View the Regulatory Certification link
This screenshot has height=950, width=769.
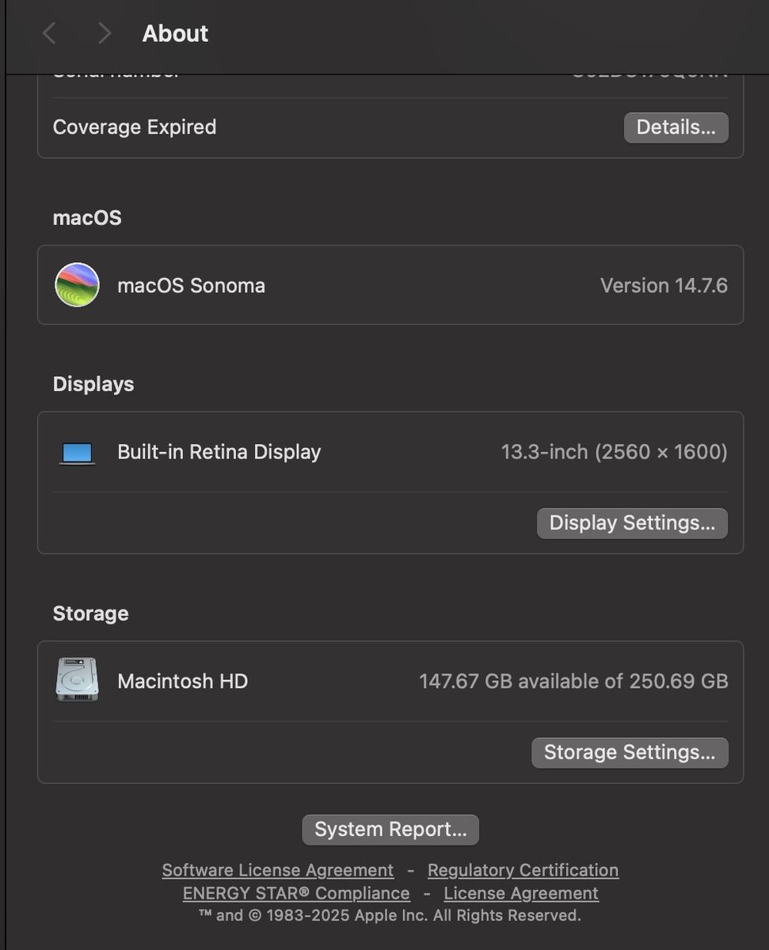pos(523,870)
